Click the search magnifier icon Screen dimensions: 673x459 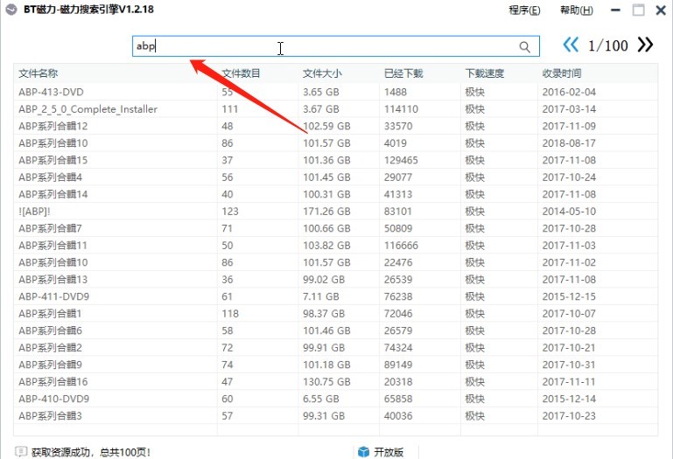click(x=524, y=46)
